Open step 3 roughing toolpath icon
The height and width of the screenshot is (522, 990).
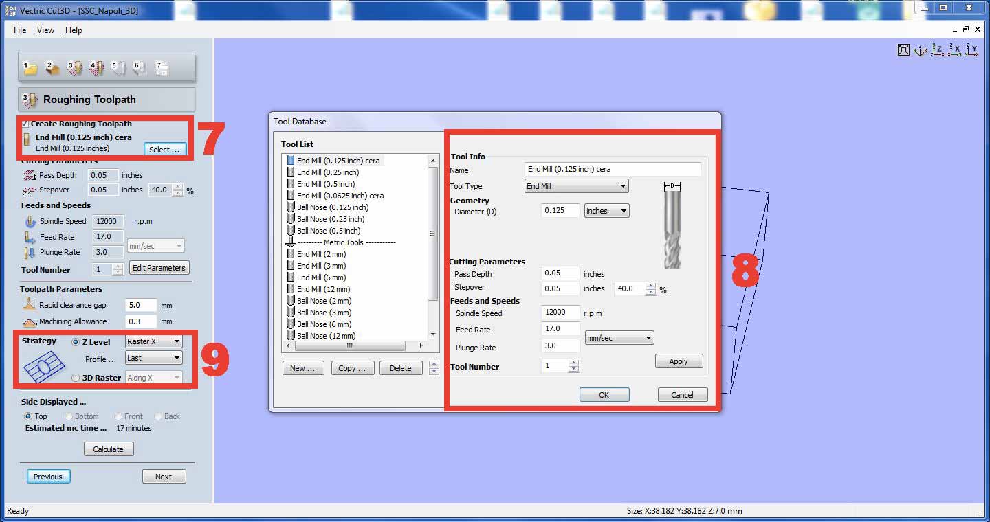coord(74,67)
